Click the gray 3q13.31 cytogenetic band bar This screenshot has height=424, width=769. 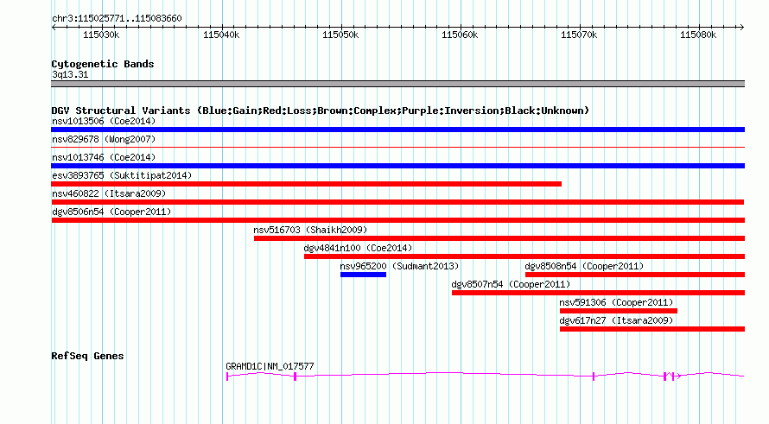click(397, 84)
